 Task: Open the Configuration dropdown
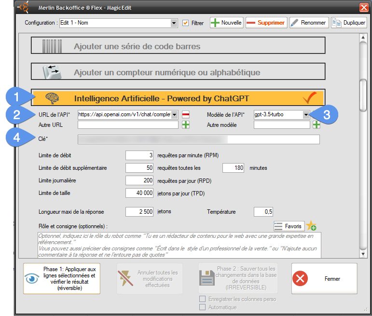coord(174,23)
